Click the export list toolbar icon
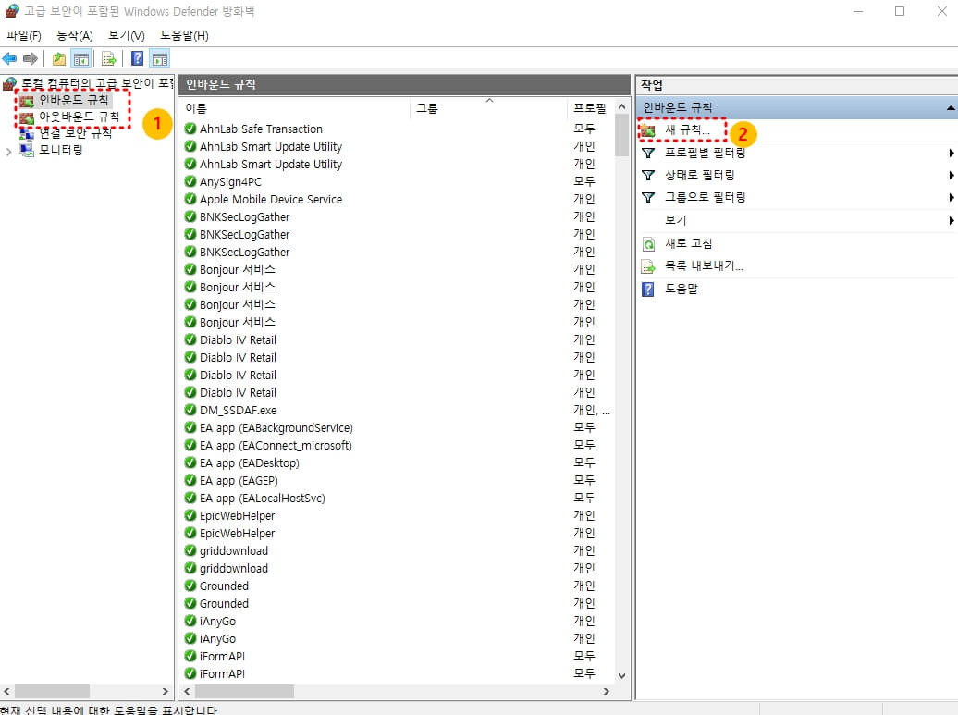The height and width of the screenshot is (715, 958). [108, 58]
